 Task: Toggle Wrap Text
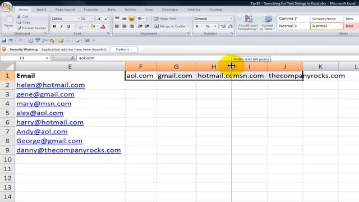[x=165, y=19]
